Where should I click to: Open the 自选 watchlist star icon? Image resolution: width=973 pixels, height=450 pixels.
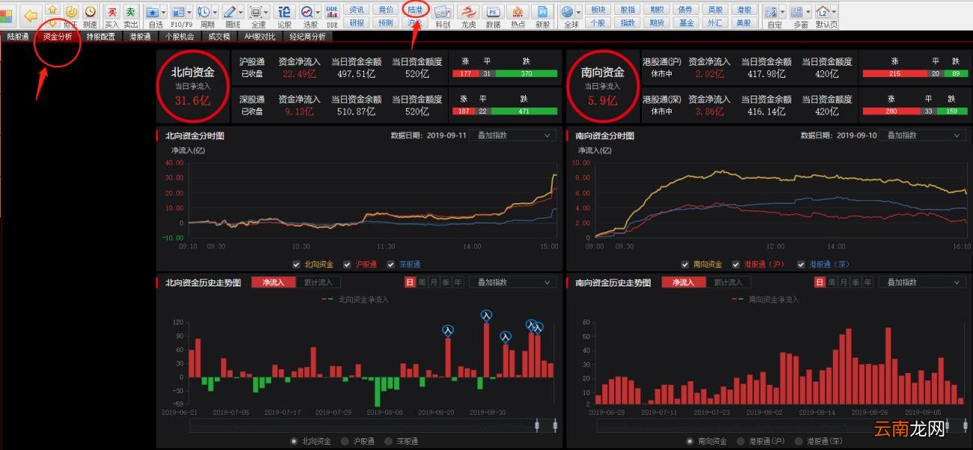pyautogui.click(x=153, y=12)
